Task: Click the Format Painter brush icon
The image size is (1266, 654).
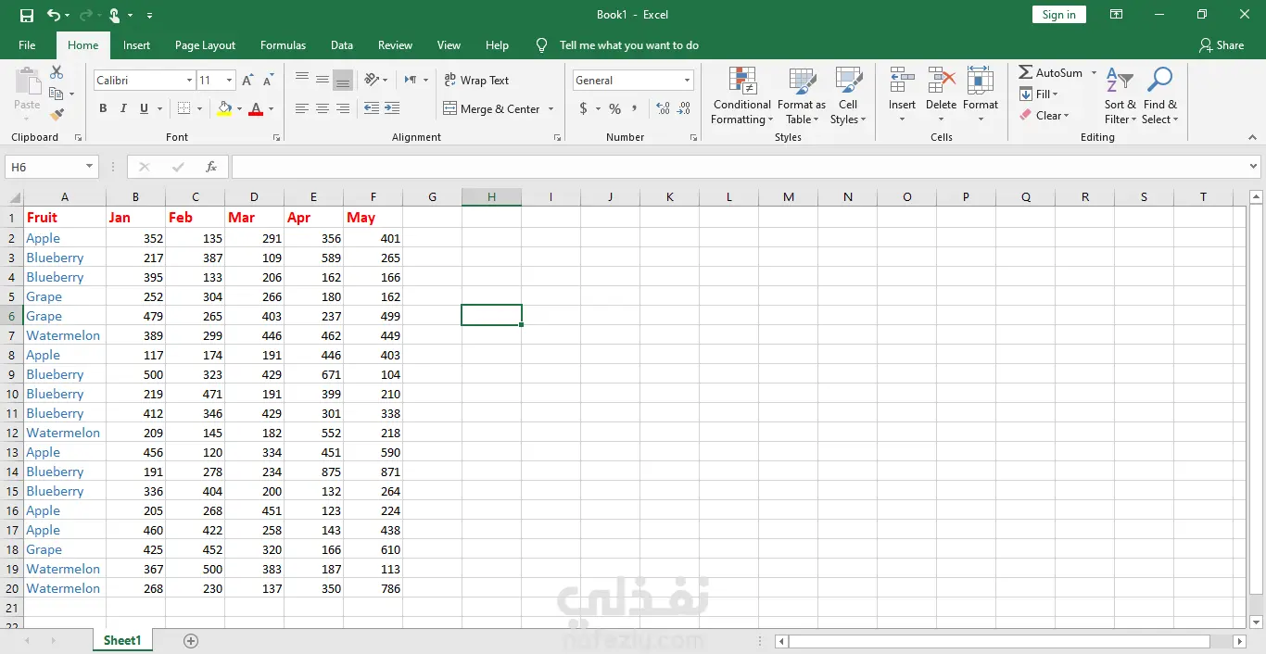Action: (x=57, y=115)
